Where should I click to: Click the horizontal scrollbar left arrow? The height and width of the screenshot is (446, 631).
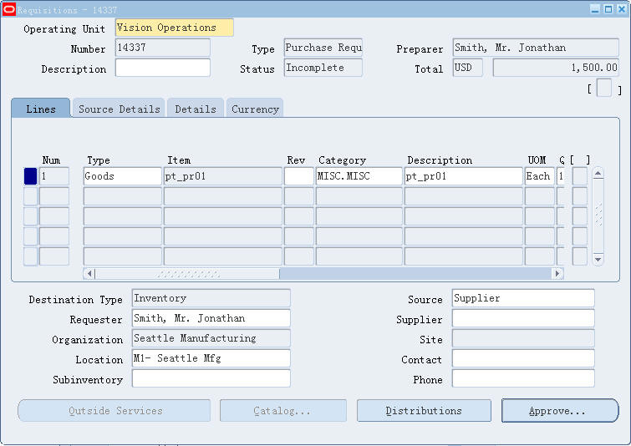tap(89, 274)
